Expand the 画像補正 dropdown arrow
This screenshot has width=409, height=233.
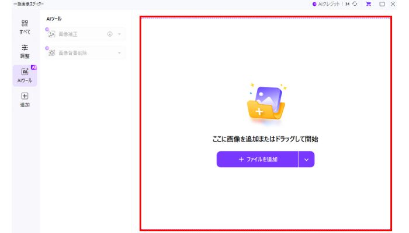pyautogui.click(x=119, y=34)
